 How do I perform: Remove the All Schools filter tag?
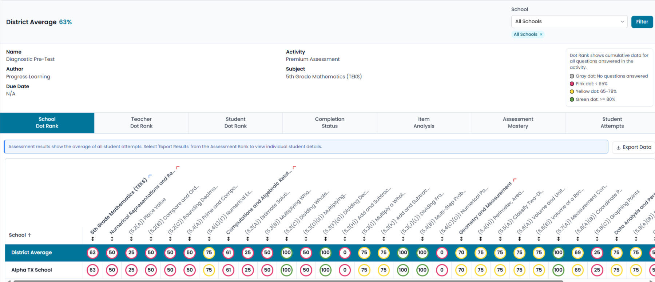tap(541, 35)
